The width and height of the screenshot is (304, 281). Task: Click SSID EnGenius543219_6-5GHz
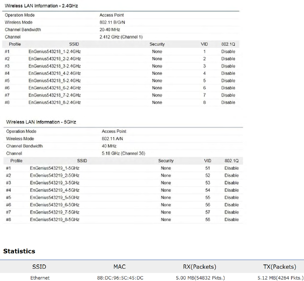tap(55, 205)
